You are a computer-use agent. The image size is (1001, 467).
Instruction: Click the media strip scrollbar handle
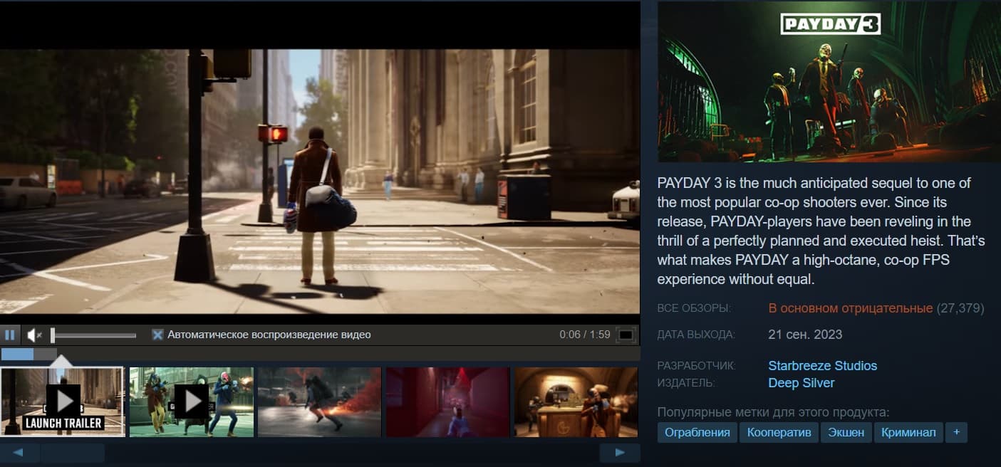pyautogui.click(x=73, y=453)
